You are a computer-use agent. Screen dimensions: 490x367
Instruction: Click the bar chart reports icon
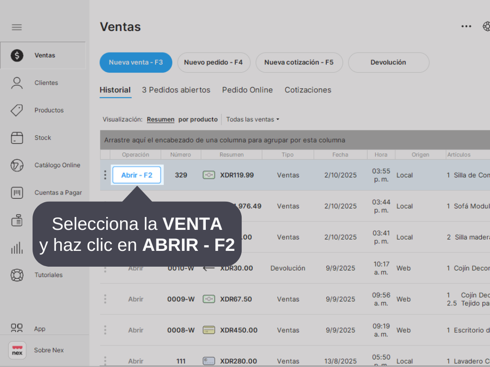point(17,248)
